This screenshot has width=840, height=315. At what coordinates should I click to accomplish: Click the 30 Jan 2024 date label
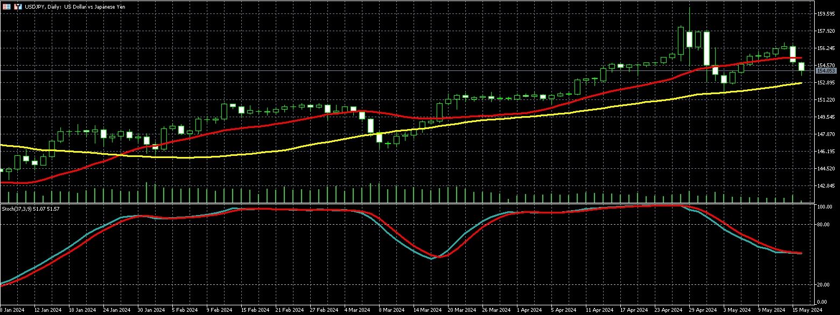(x=151, y=310)
